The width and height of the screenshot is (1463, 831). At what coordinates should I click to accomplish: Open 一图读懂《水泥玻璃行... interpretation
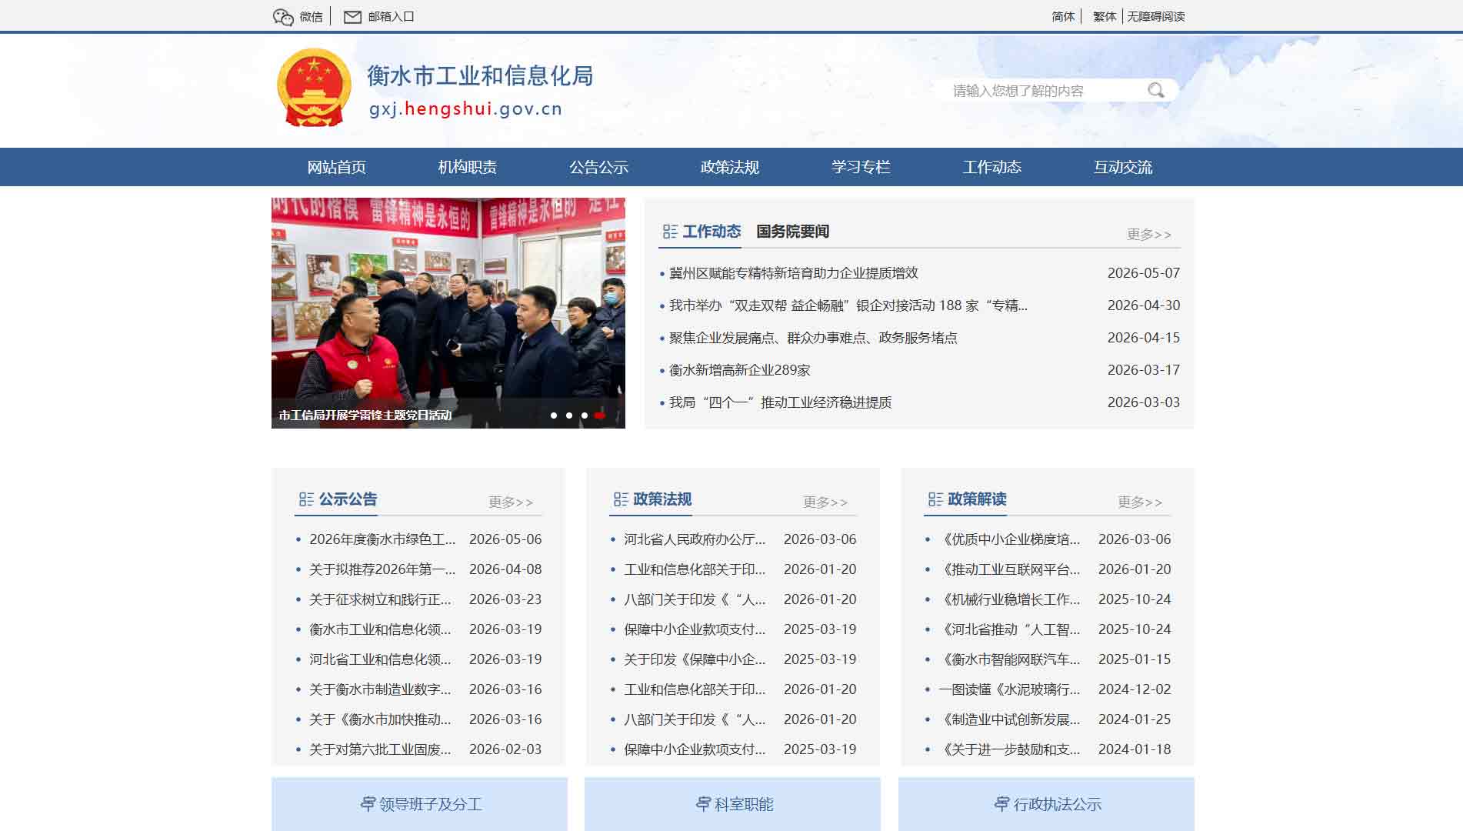[1010, 689]
